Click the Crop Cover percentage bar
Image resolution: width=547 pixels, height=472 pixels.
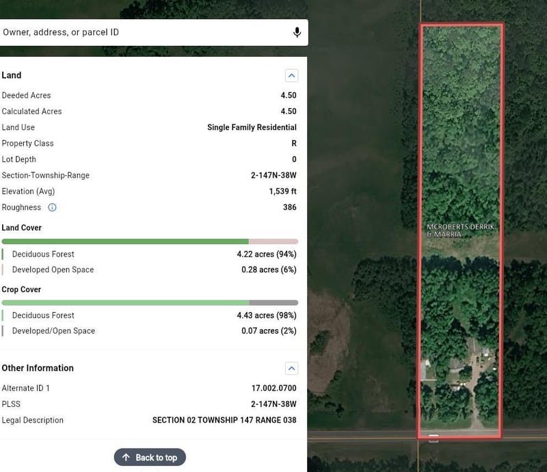coord(150,302)
